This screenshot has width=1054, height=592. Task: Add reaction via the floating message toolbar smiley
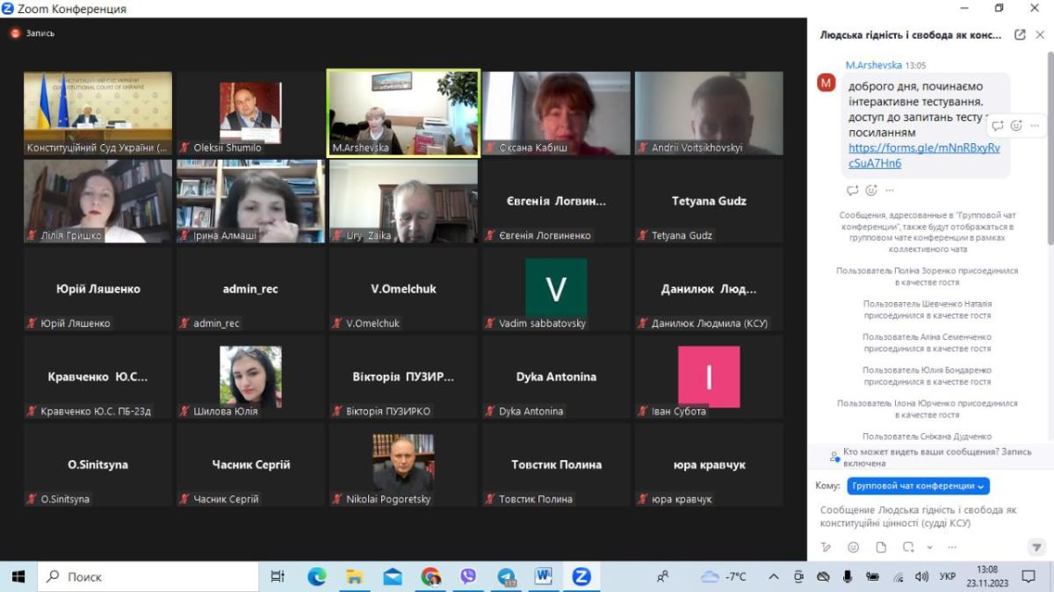1016,126
